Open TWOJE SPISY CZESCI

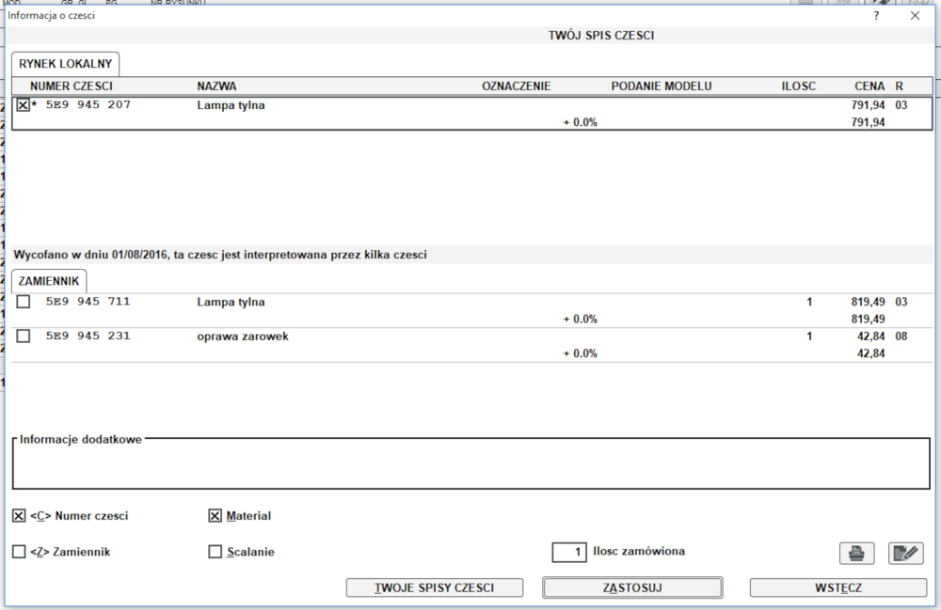[434, 587]
